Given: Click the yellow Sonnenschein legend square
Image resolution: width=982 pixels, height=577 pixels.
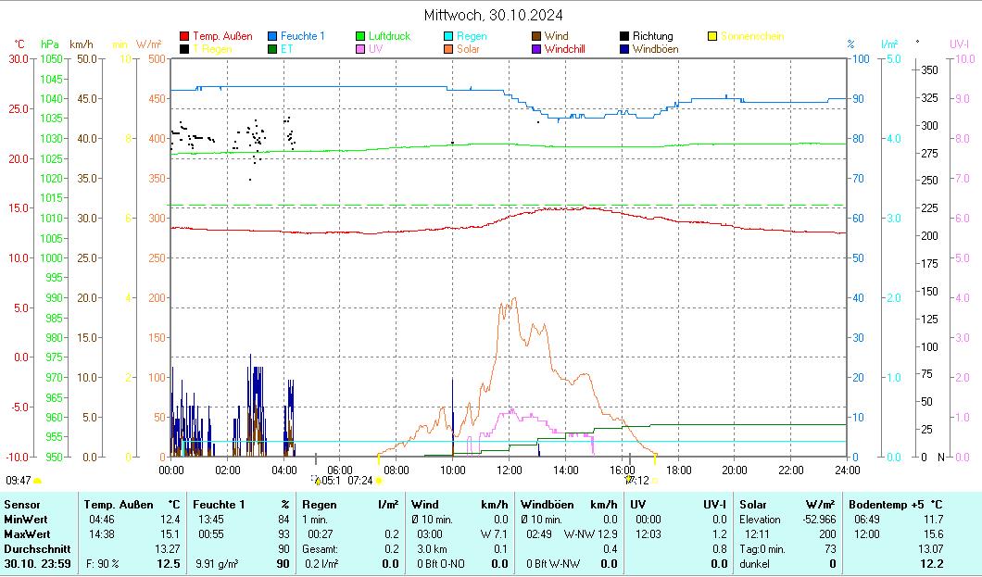Looking at the screenshot, I should click(713, 36).
